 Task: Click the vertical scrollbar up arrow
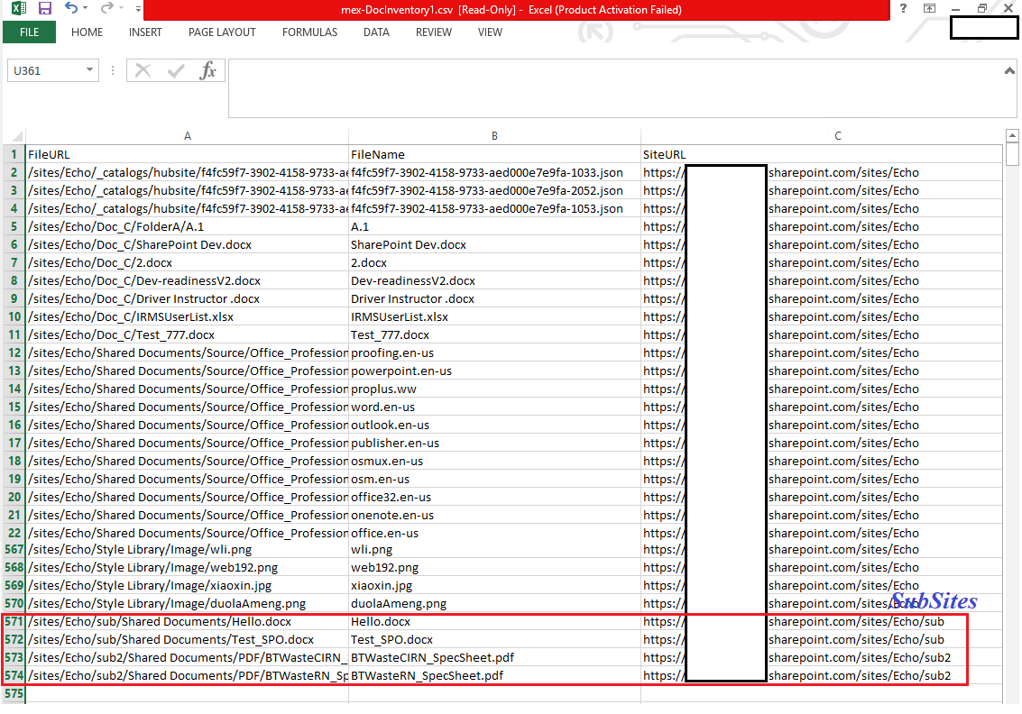pos(1011,135)
